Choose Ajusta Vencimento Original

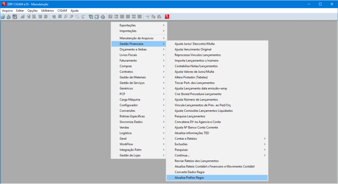(x=217, y=49)
